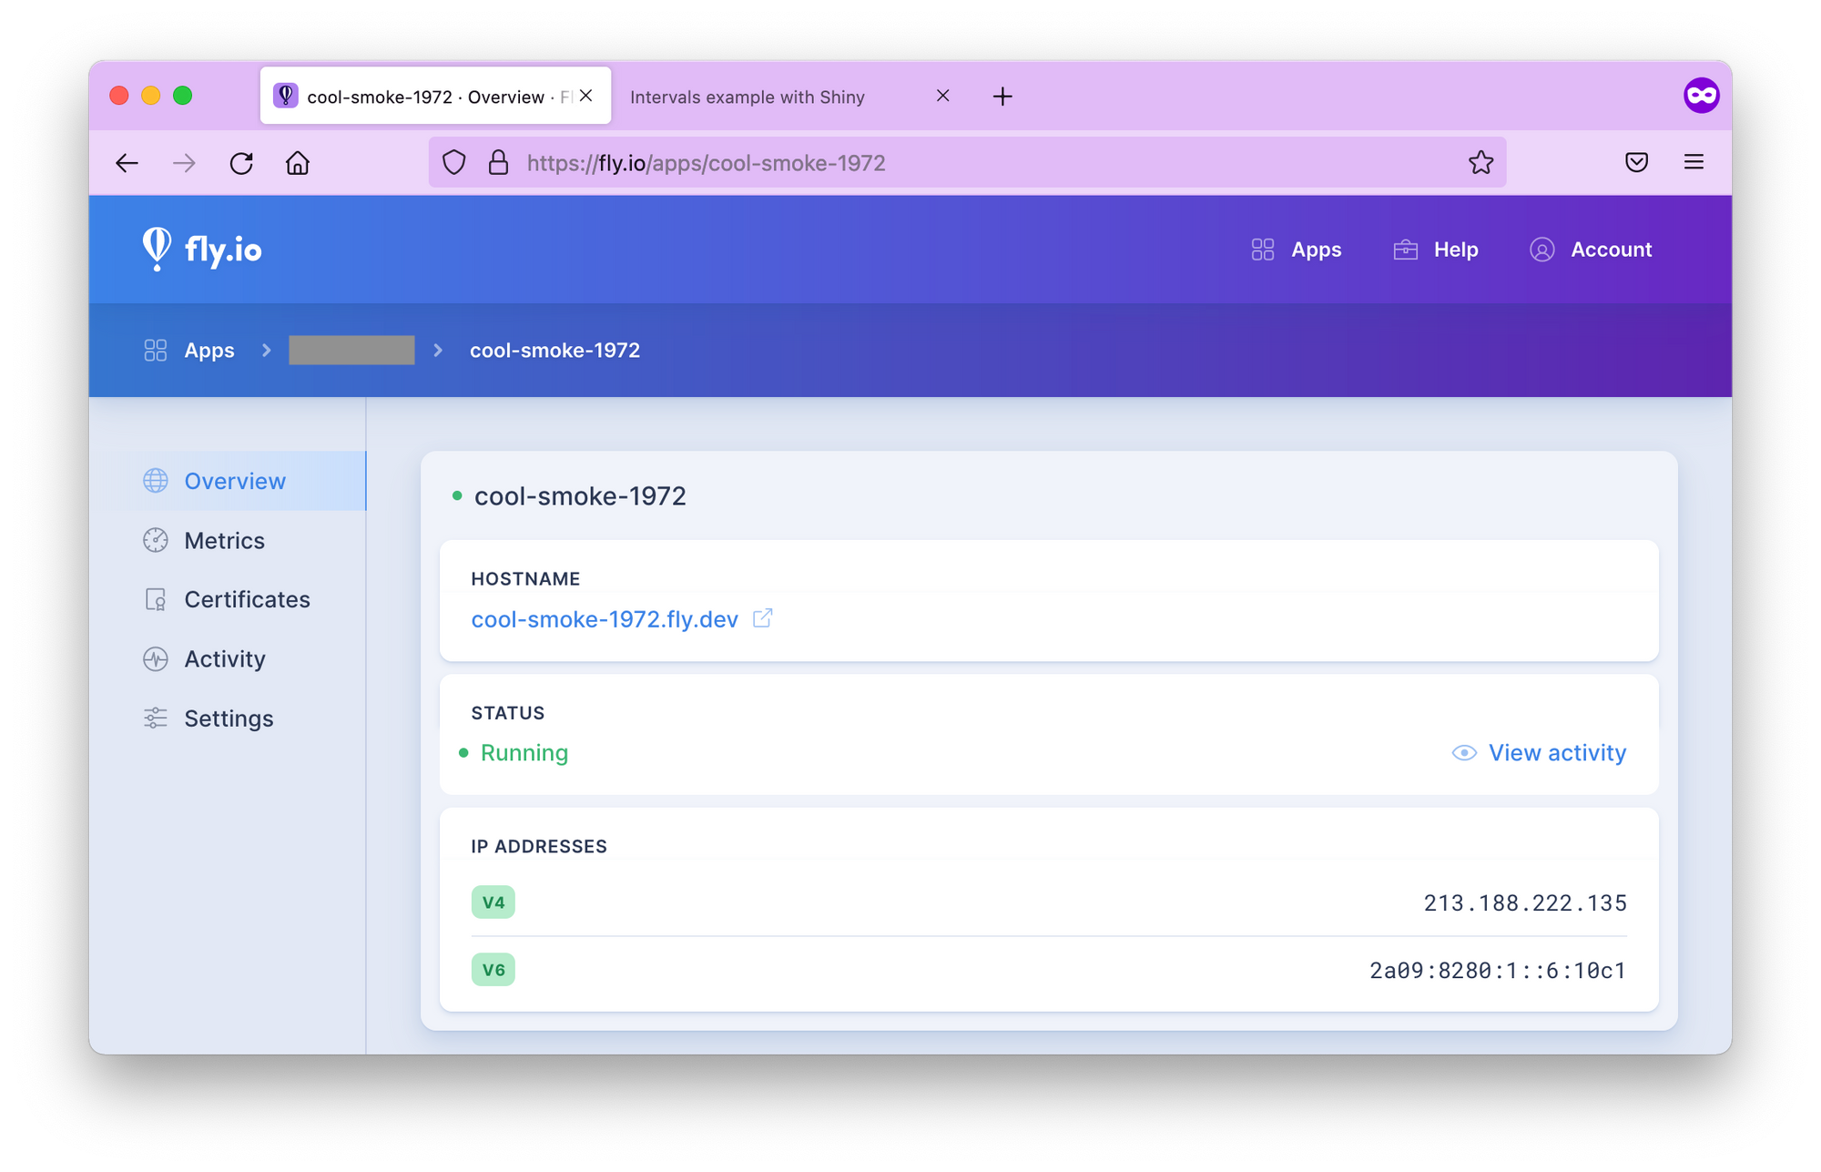The height and width of the screenshot is (1172, 1821).
Task: Click the Settings sliders icon
Action: pyautogui.click(x=155, y=718)
